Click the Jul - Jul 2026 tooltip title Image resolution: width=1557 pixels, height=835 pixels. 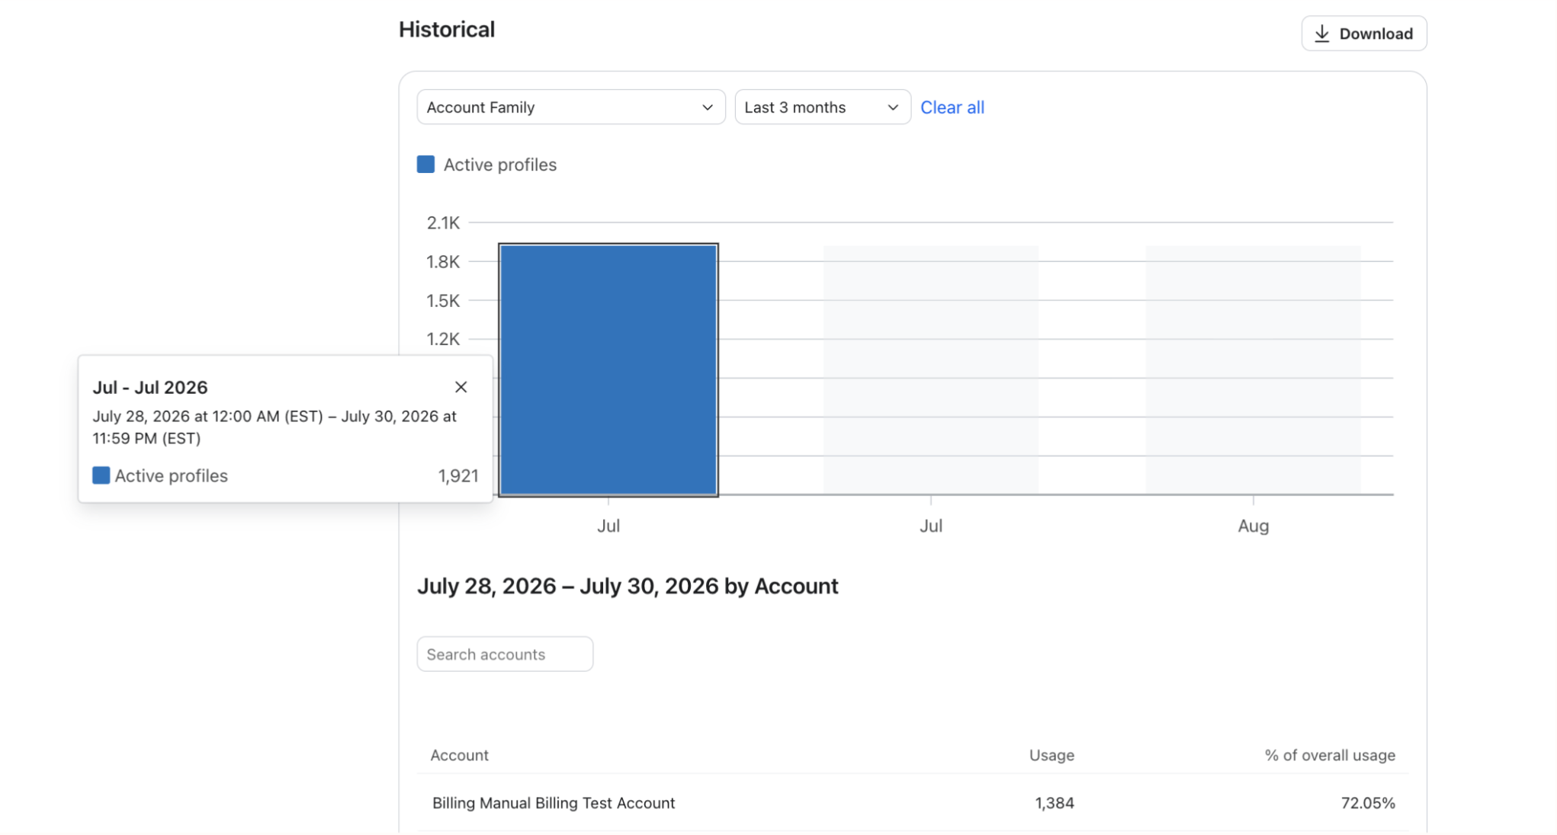click(x=150, y=387)
